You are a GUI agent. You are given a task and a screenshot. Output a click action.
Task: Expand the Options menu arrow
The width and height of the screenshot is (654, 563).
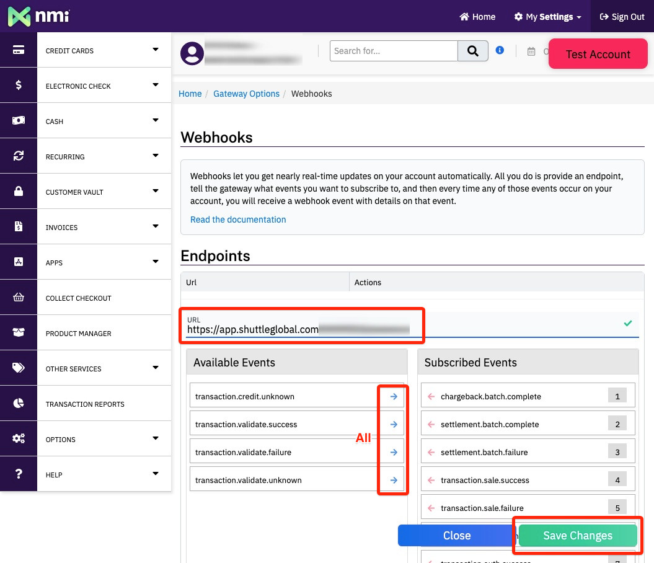coord(156,438)
